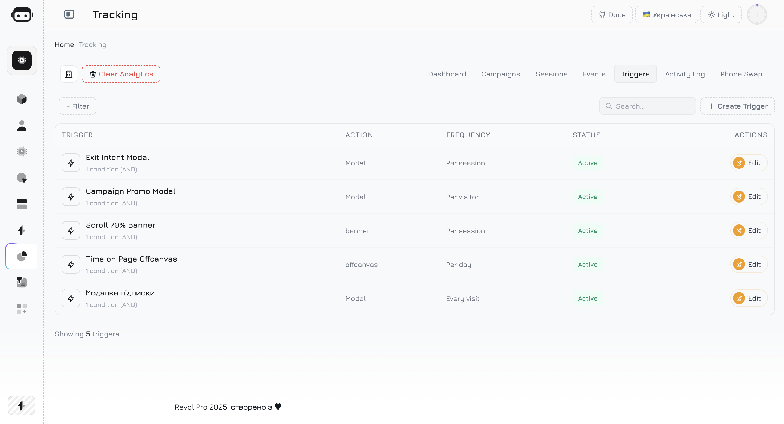This screenshot has width=784, height=424.
Task: Open the user profile sidebar icon
Action: pos(22,125)
